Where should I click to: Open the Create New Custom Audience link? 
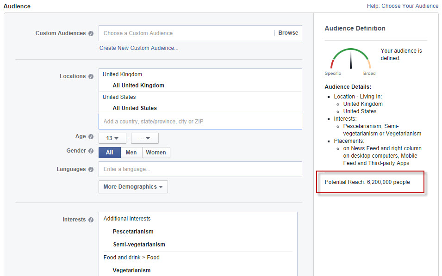[x=139, y=48]
